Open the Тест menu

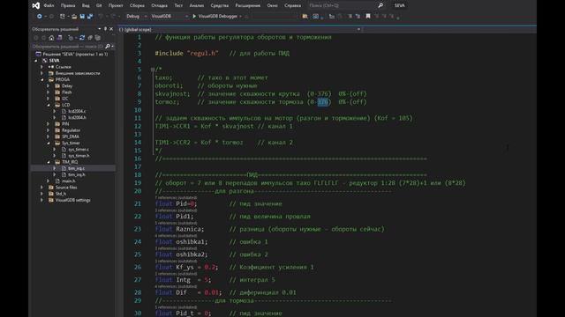[x=178, y=5]
